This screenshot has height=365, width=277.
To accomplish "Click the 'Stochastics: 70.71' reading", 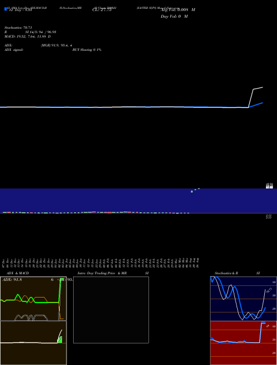I will [x=18, y=28].
